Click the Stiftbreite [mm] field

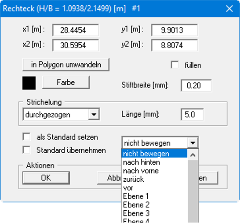tap(196, 85)
